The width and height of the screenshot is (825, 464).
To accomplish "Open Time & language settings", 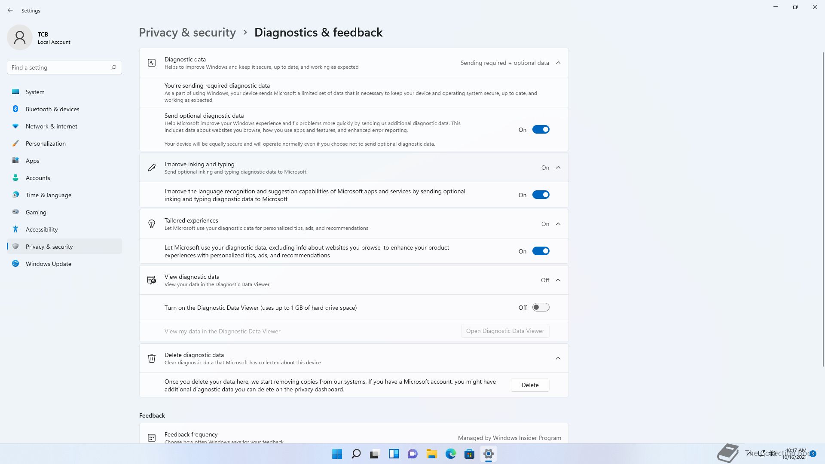I will (x=64, y=195).
